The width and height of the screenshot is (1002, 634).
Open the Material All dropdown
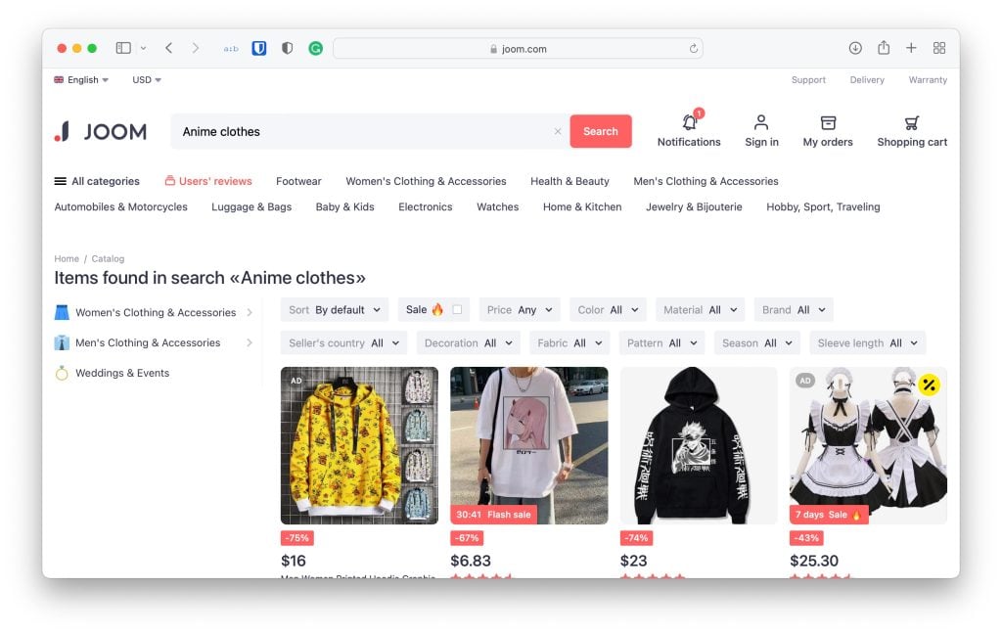pos(700,310)
